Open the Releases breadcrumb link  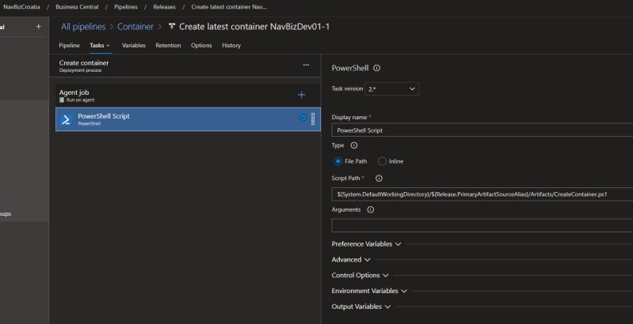(x=164, y=6)
